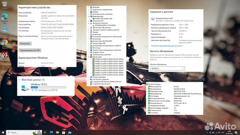The width and height of the screenshot is (240, 135).
Task: Click the taskbar search box Поиск
Action: 24,132
